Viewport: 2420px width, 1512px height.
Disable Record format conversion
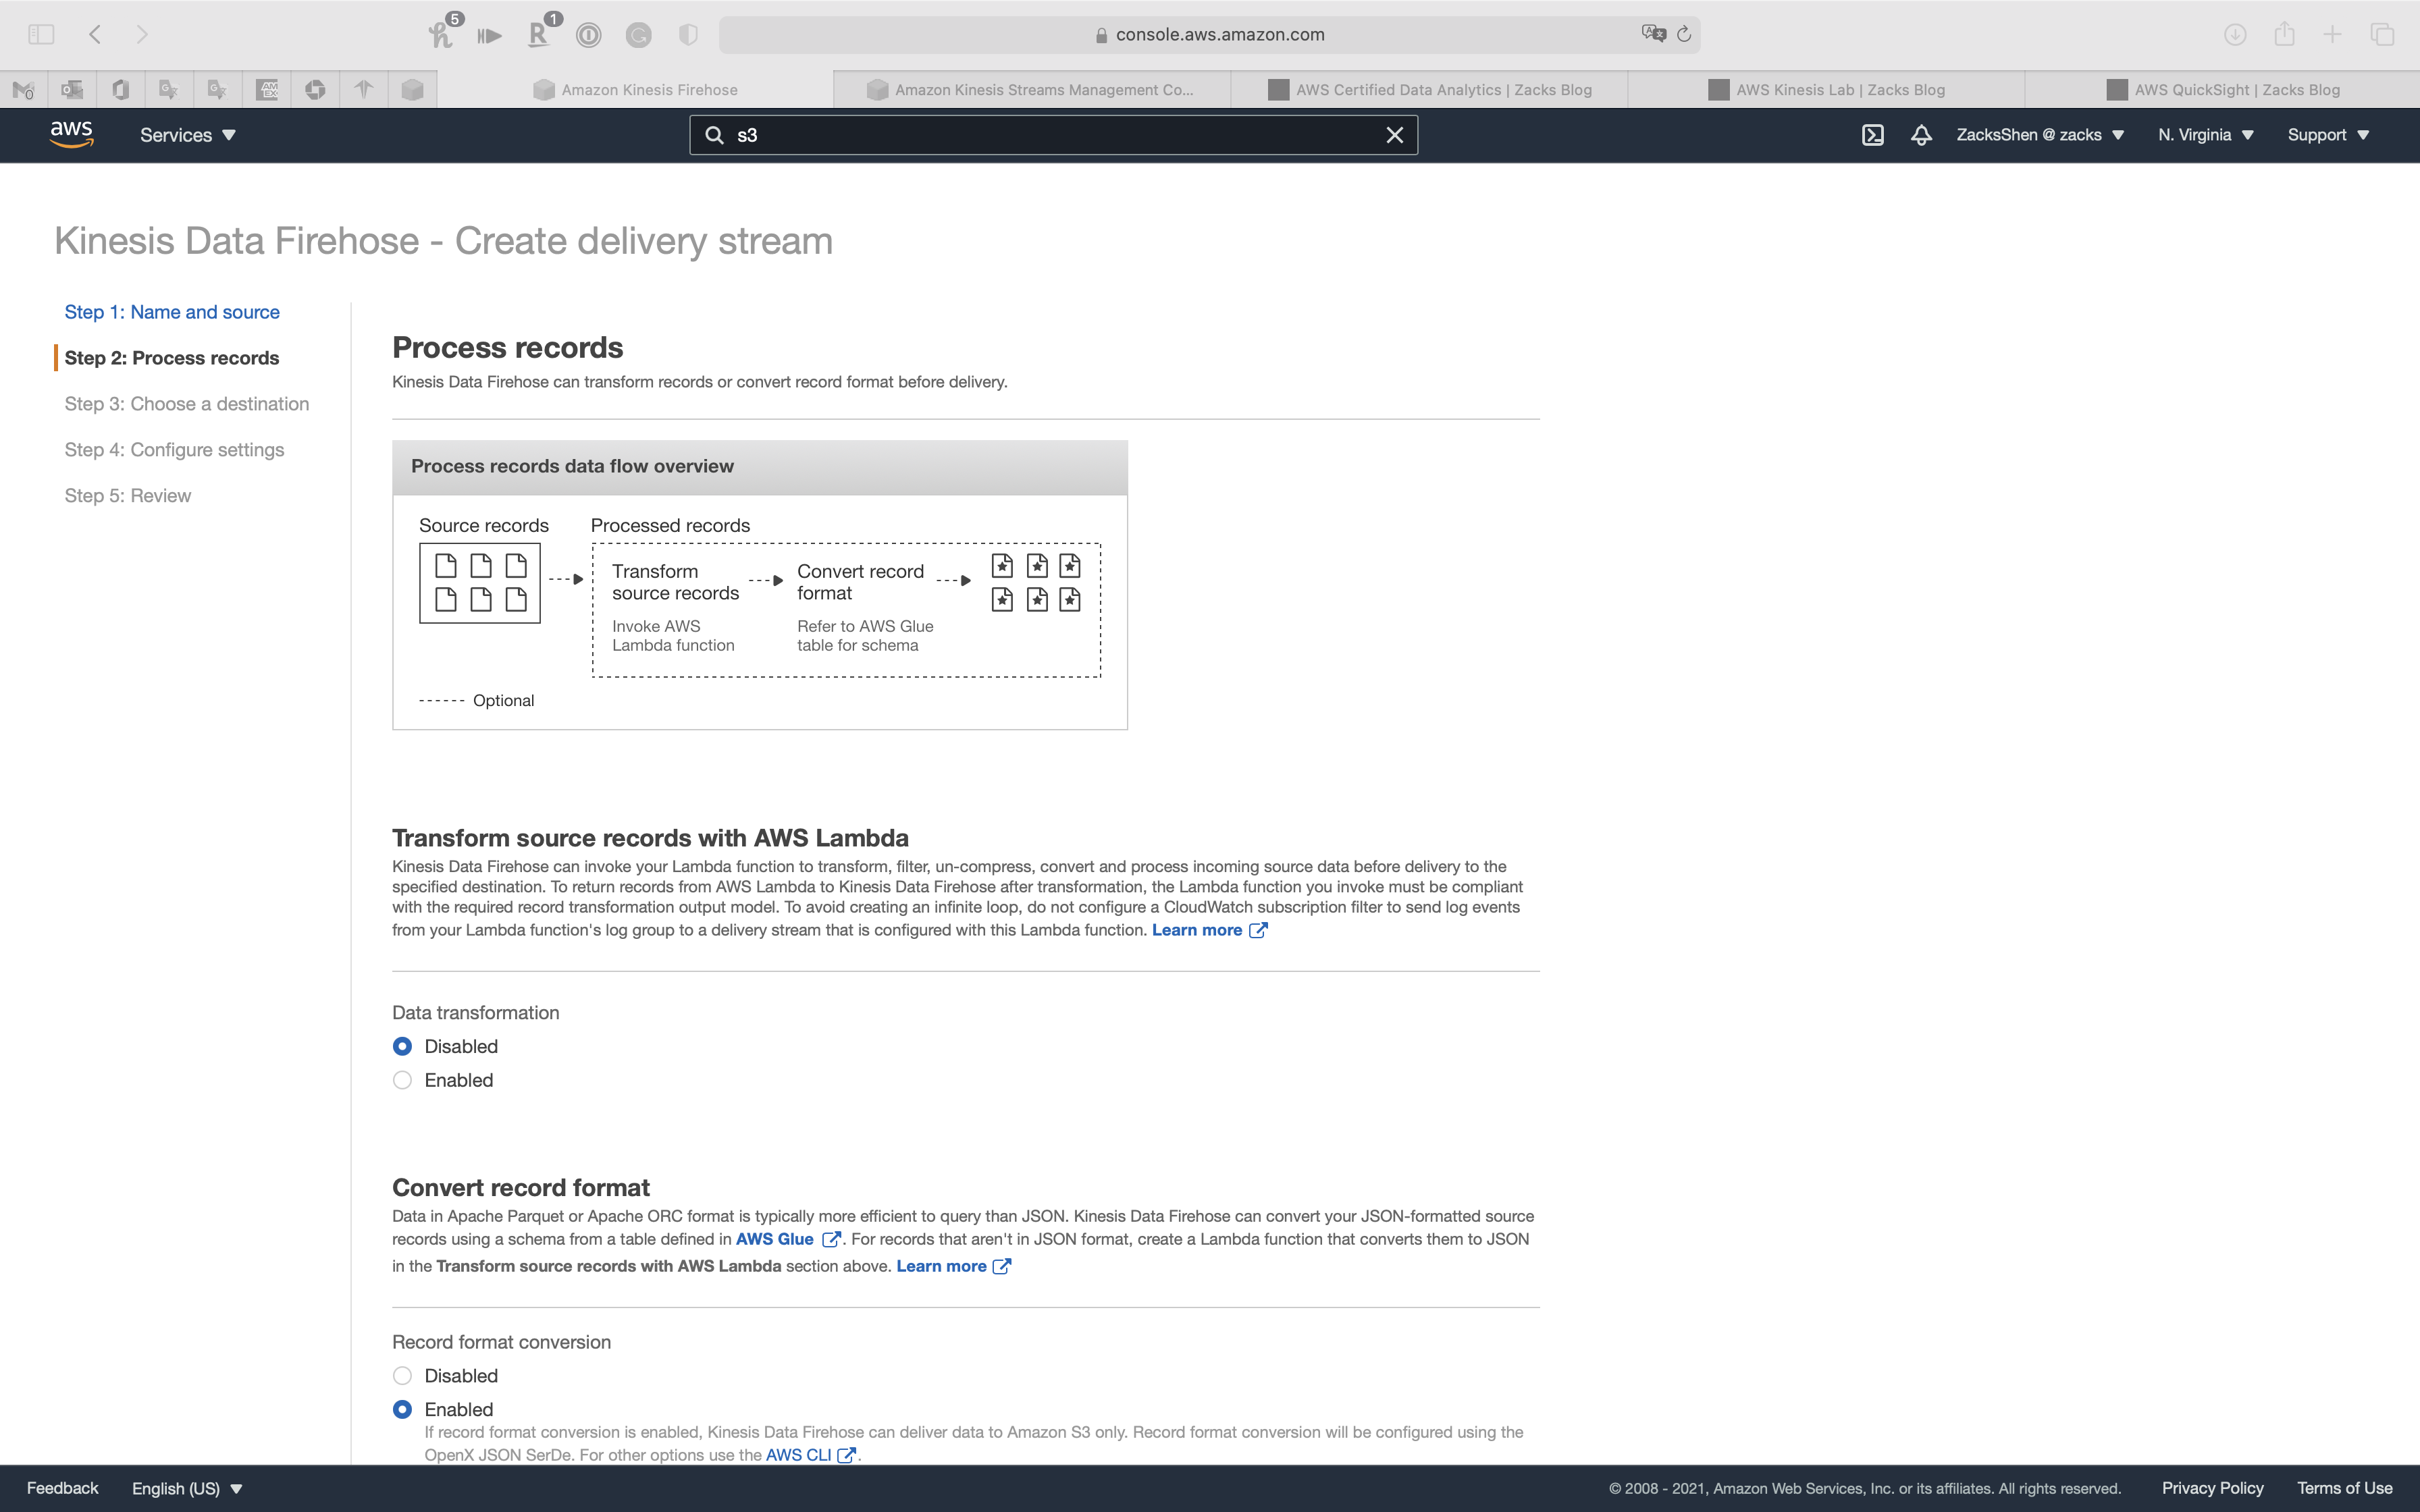coord(402,1376)
